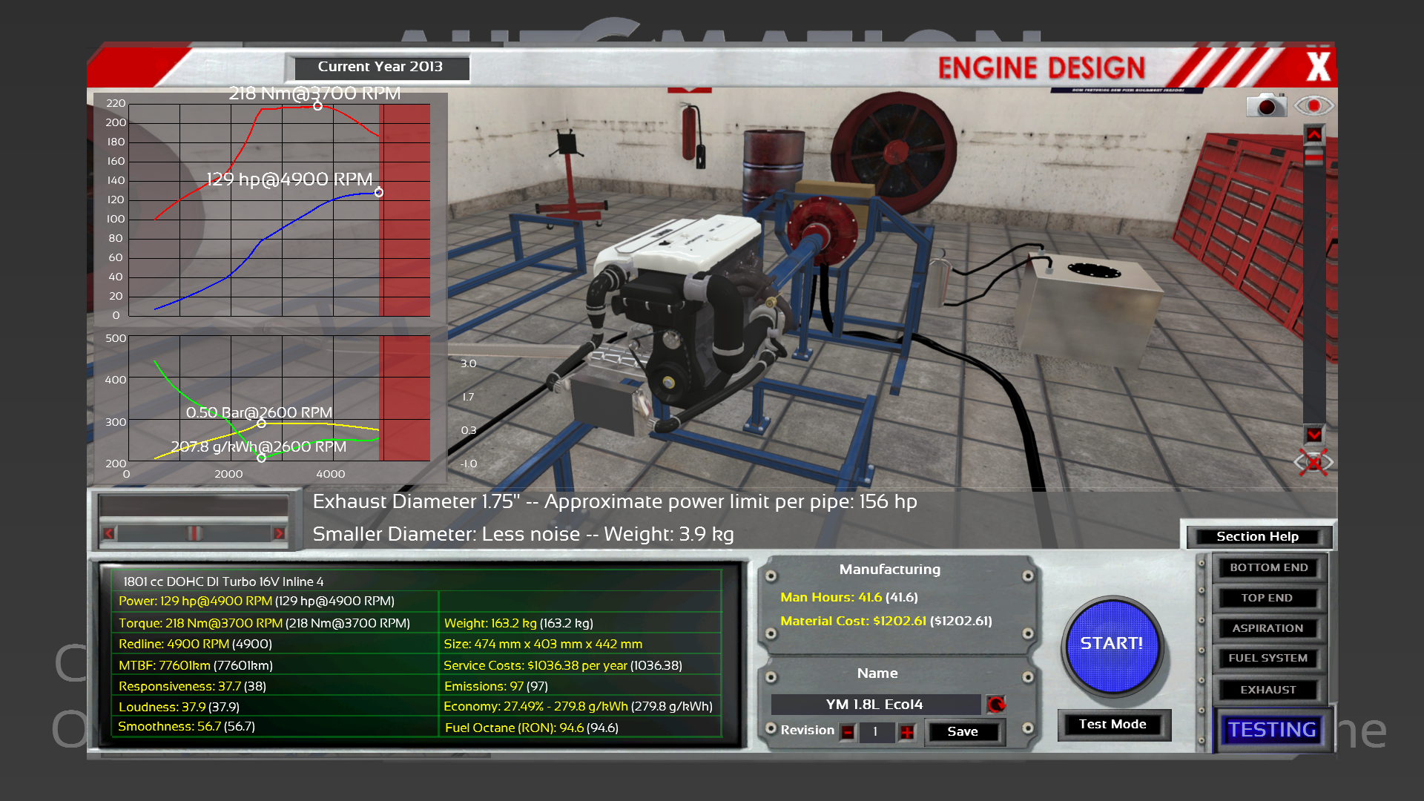
Task: Close the Engine Design window with X
Action: point(1318,67)
